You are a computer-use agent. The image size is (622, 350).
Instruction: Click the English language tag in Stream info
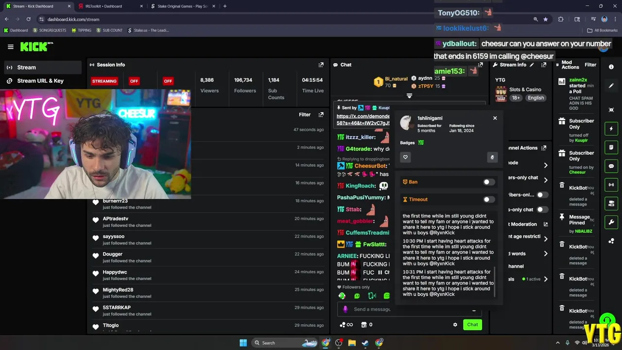(x=536, y=98)
